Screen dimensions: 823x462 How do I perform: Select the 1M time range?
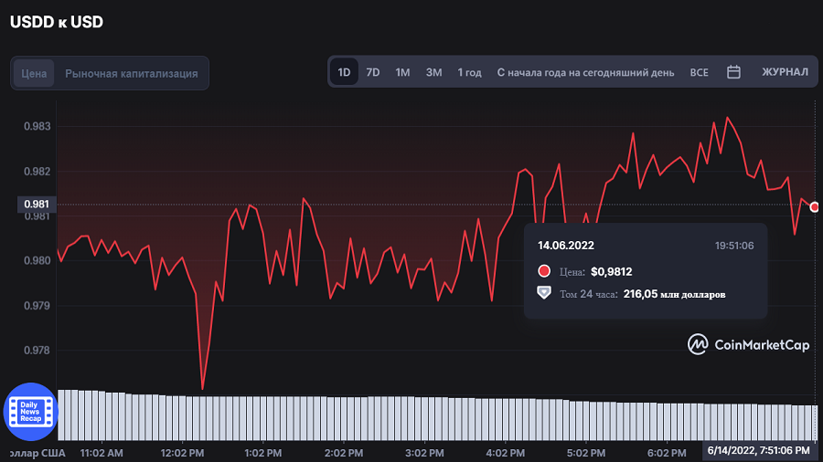tap(402, 72)
